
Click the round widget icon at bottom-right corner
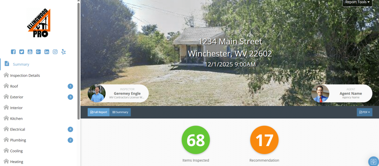pyautogui.click(x=373, y=161)
